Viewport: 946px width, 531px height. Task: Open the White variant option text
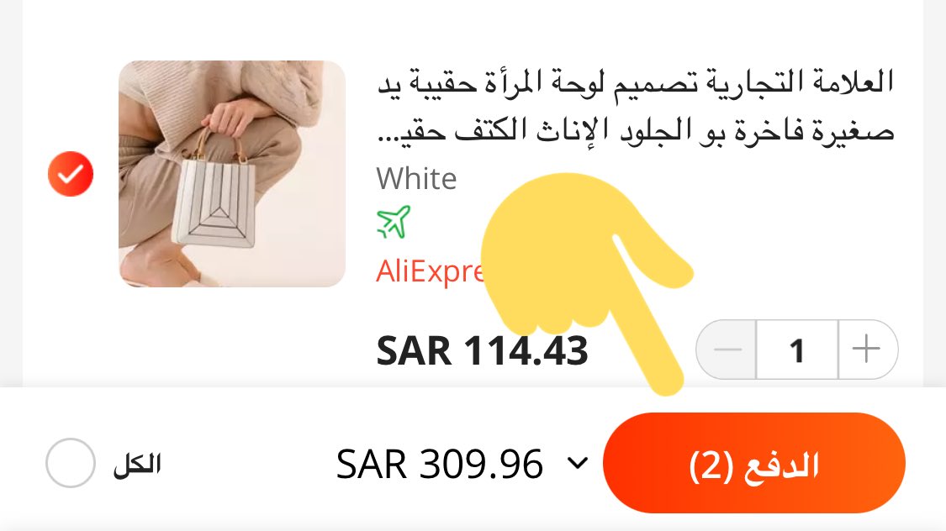pyautogui.click(x=416, y=179)
